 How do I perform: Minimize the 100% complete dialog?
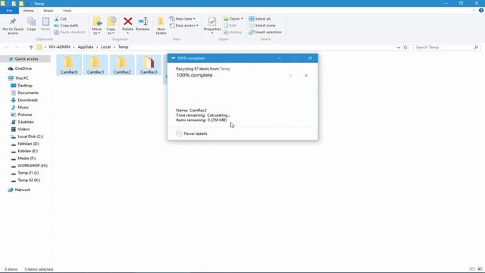(x=280, y=58)
